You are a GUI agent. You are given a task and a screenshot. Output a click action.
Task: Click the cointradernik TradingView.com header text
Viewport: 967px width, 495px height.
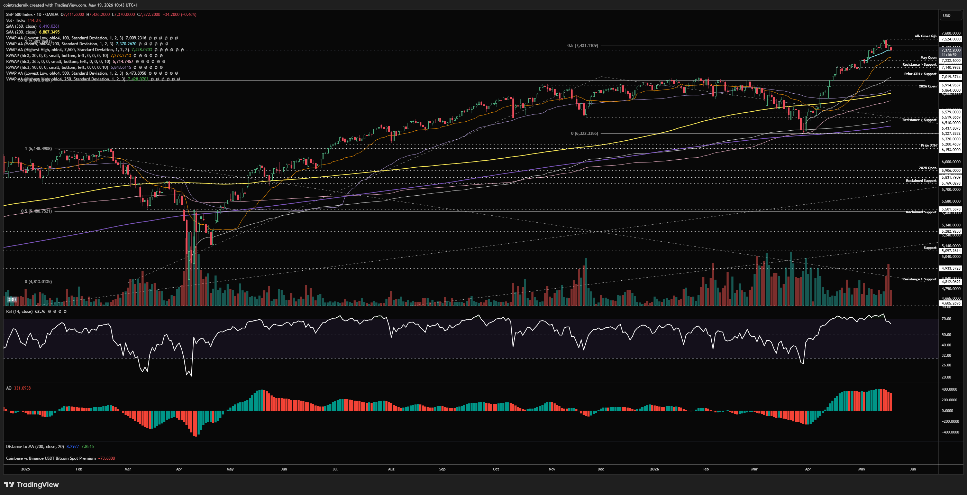point(70,5)
